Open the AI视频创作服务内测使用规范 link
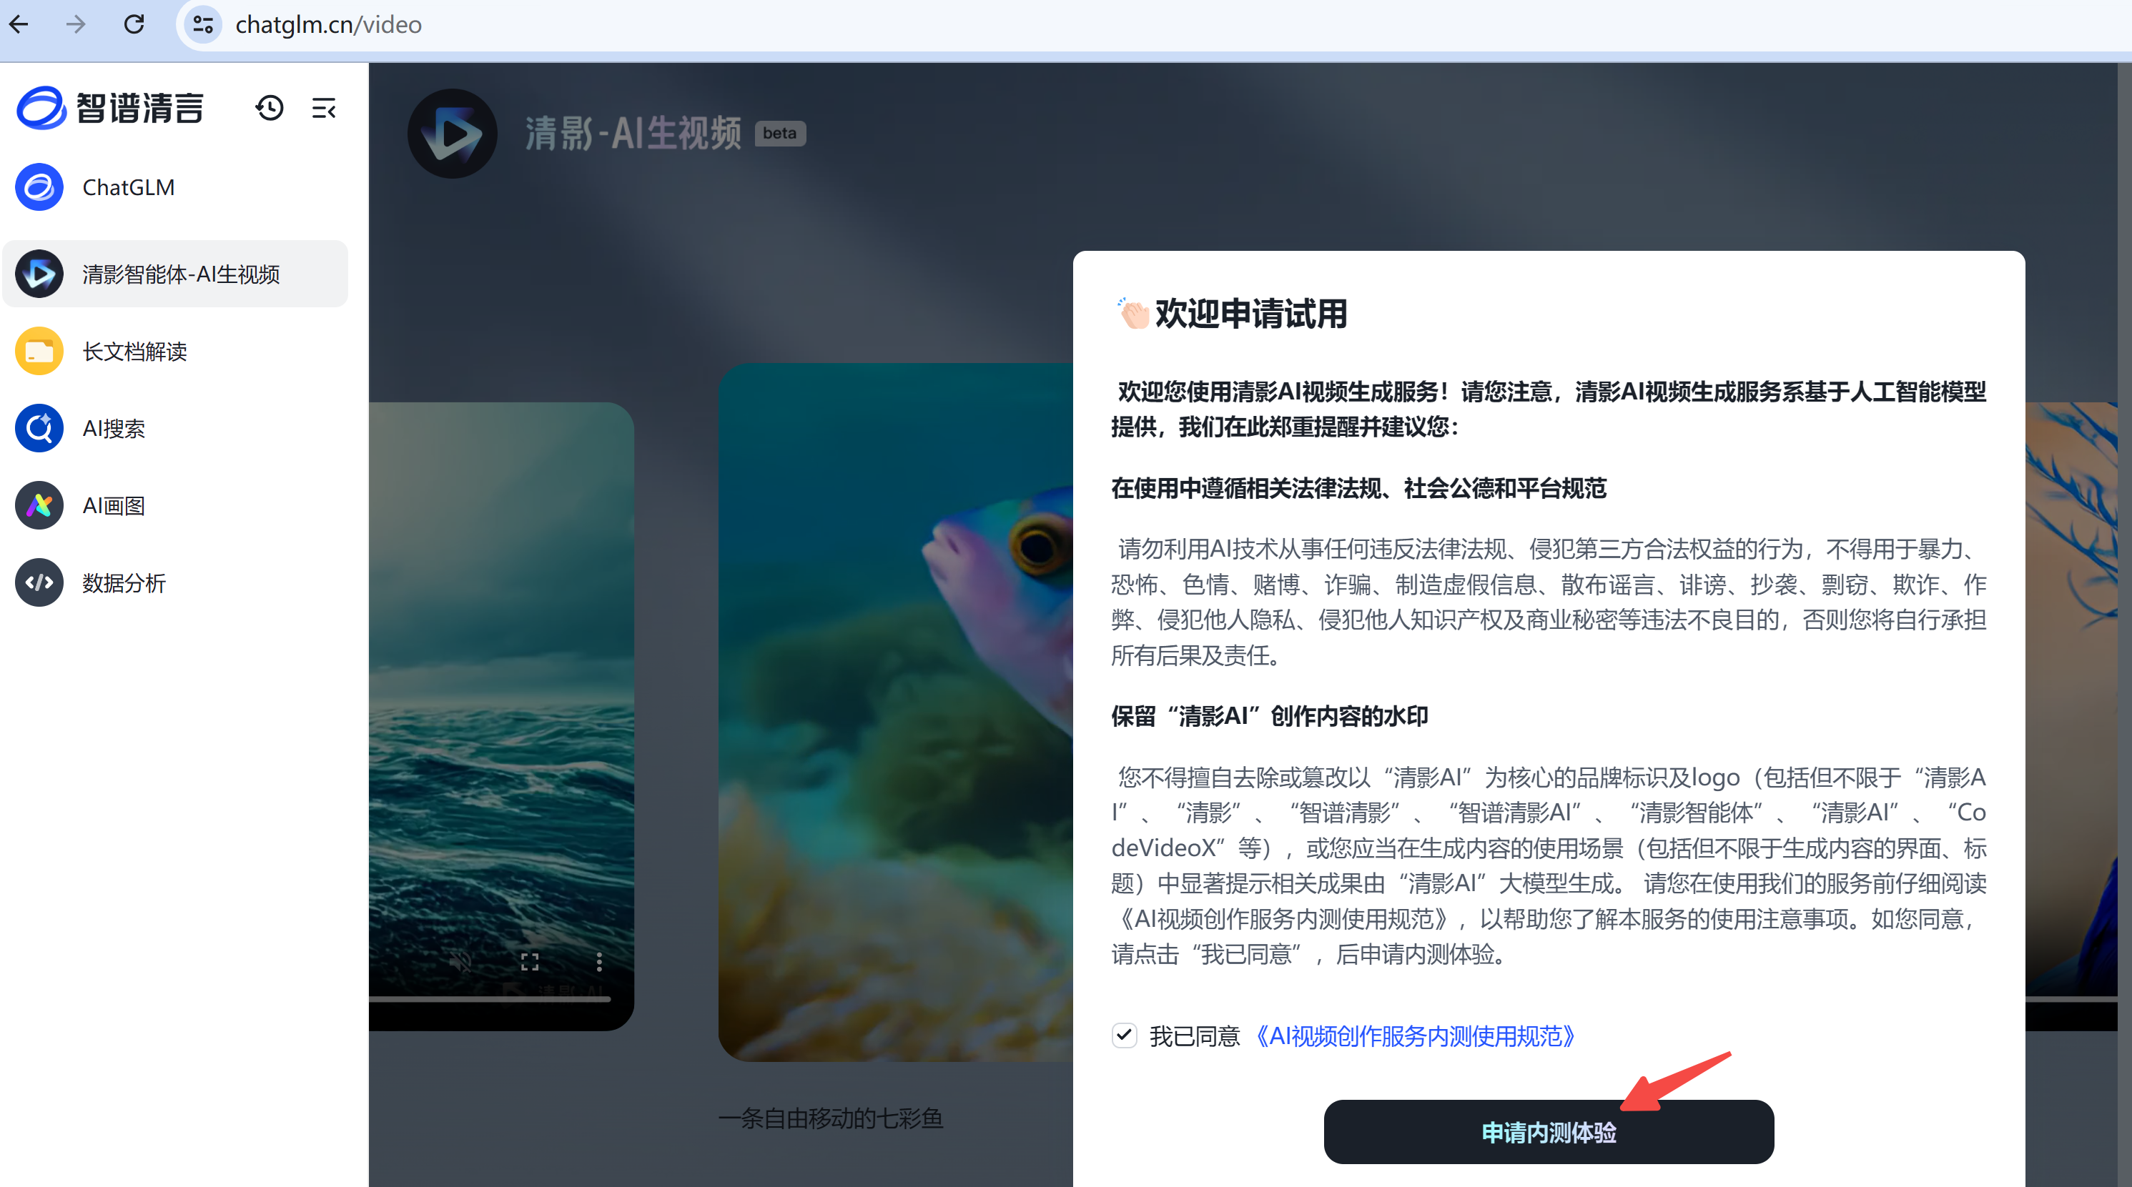Screen dimensions: 2132x1187 1416,1035
